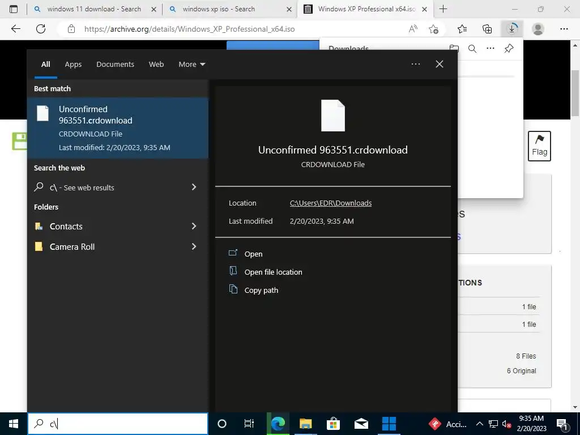Open the Favorites list icon
This screenshot has height=435, width=580.
462,29
